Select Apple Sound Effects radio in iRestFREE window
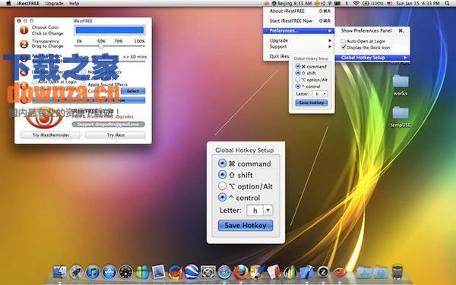Viewport: 456px width, 285px height. click(84, 84)
